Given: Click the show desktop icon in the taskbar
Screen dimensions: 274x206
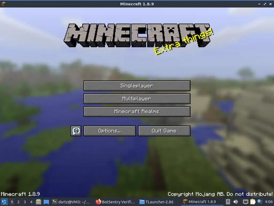Looking at the screenshot, I should [46, 202].
